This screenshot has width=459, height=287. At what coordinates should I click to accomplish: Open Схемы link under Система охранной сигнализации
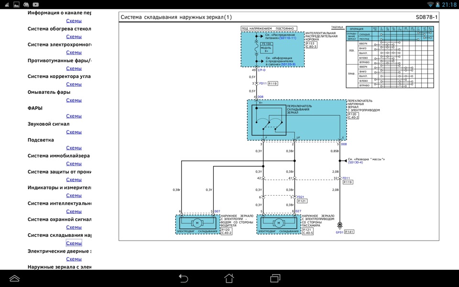[74, 227]
